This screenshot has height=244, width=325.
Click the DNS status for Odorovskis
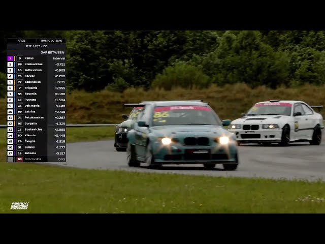click(x=61, y=159)
